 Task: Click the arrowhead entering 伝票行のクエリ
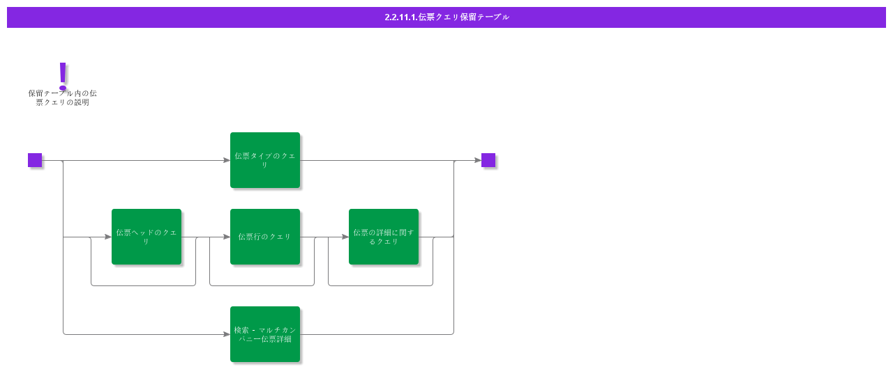(x=227, y=237)
